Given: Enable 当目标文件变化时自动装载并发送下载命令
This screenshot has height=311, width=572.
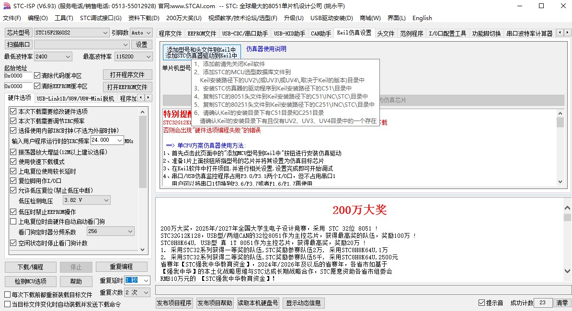Looking at the screenshot, I should pyautogui.click(x=7, y=304).
